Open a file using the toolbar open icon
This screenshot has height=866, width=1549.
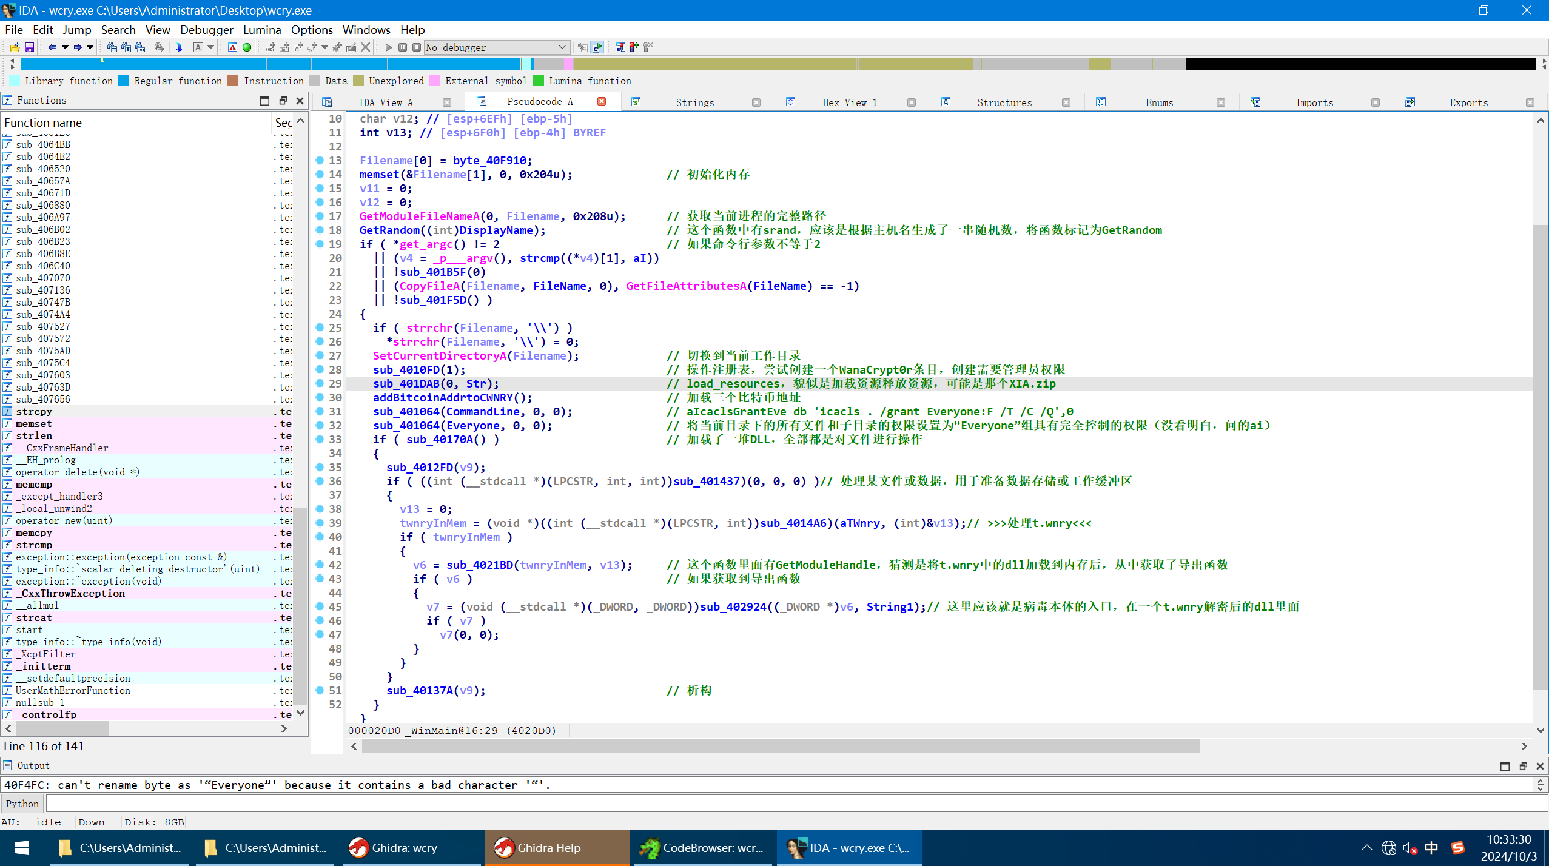(x=14, y=47)
